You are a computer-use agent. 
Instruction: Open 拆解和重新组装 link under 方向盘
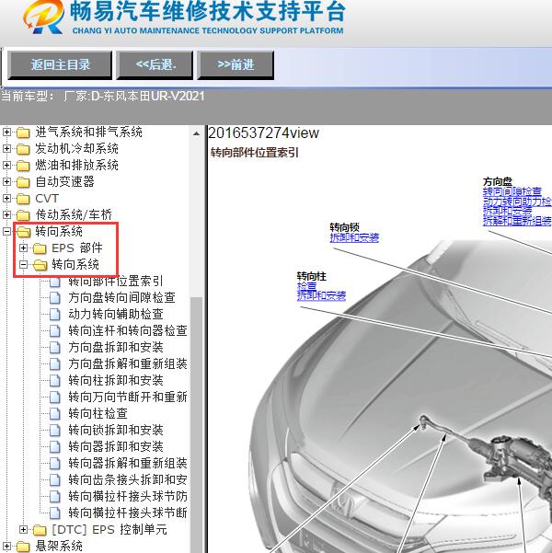coord(517,221)
